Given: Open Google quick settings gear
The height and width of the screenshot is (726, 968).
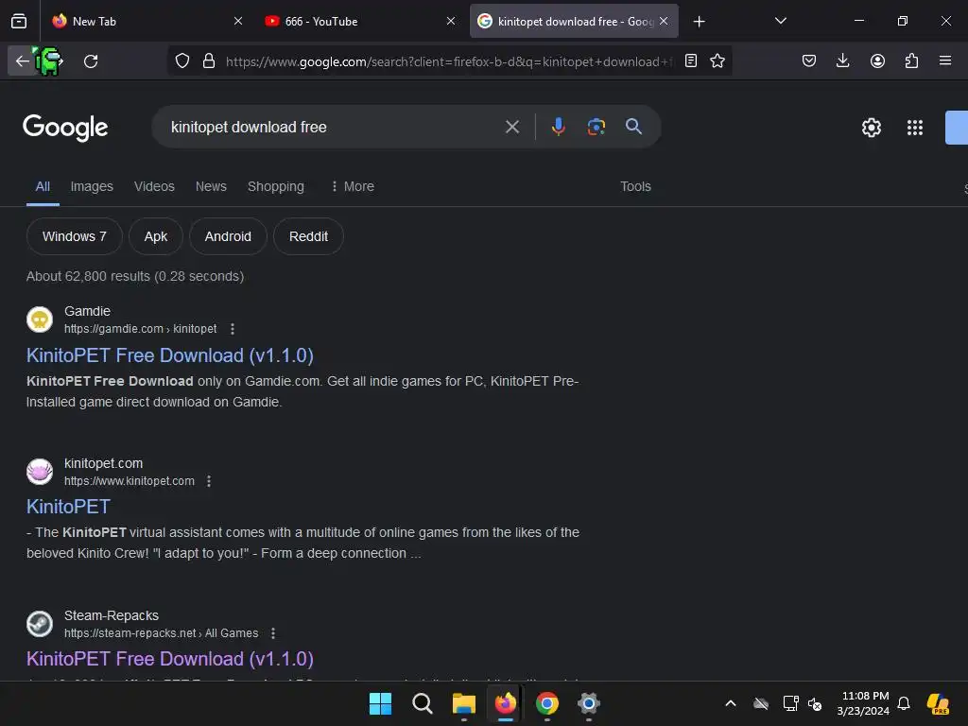Looking at the screenshot, I should click(871, 128).
